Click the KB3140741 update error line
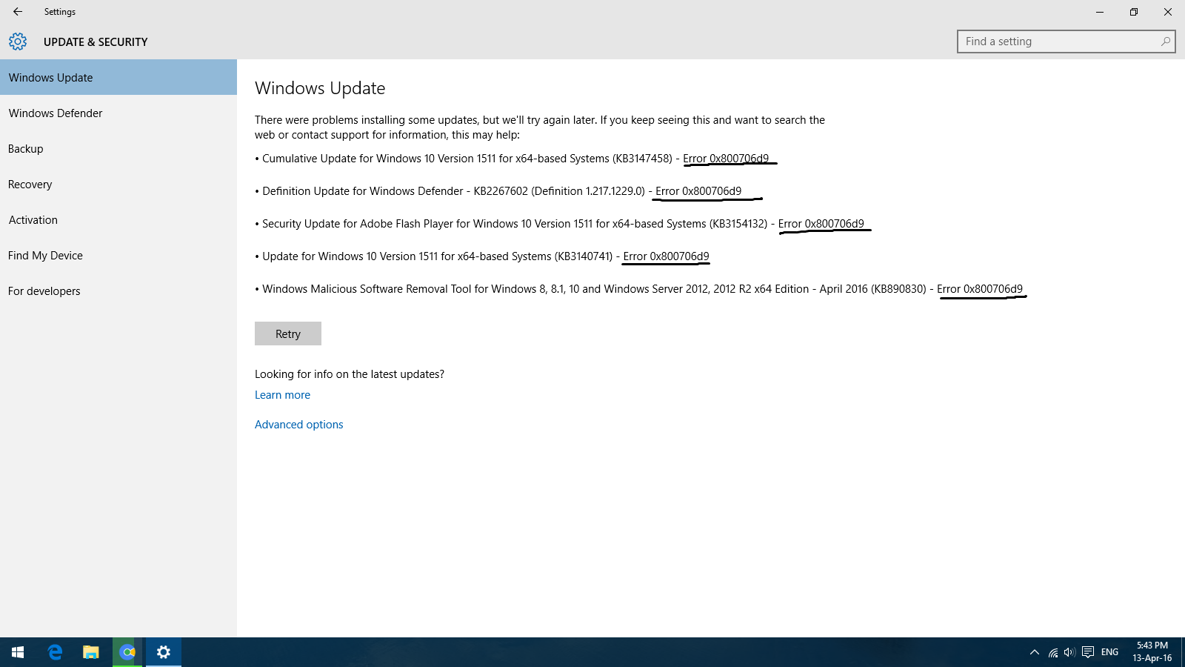Viewport: 1185px width, 667px height. [x=482, y=256]
